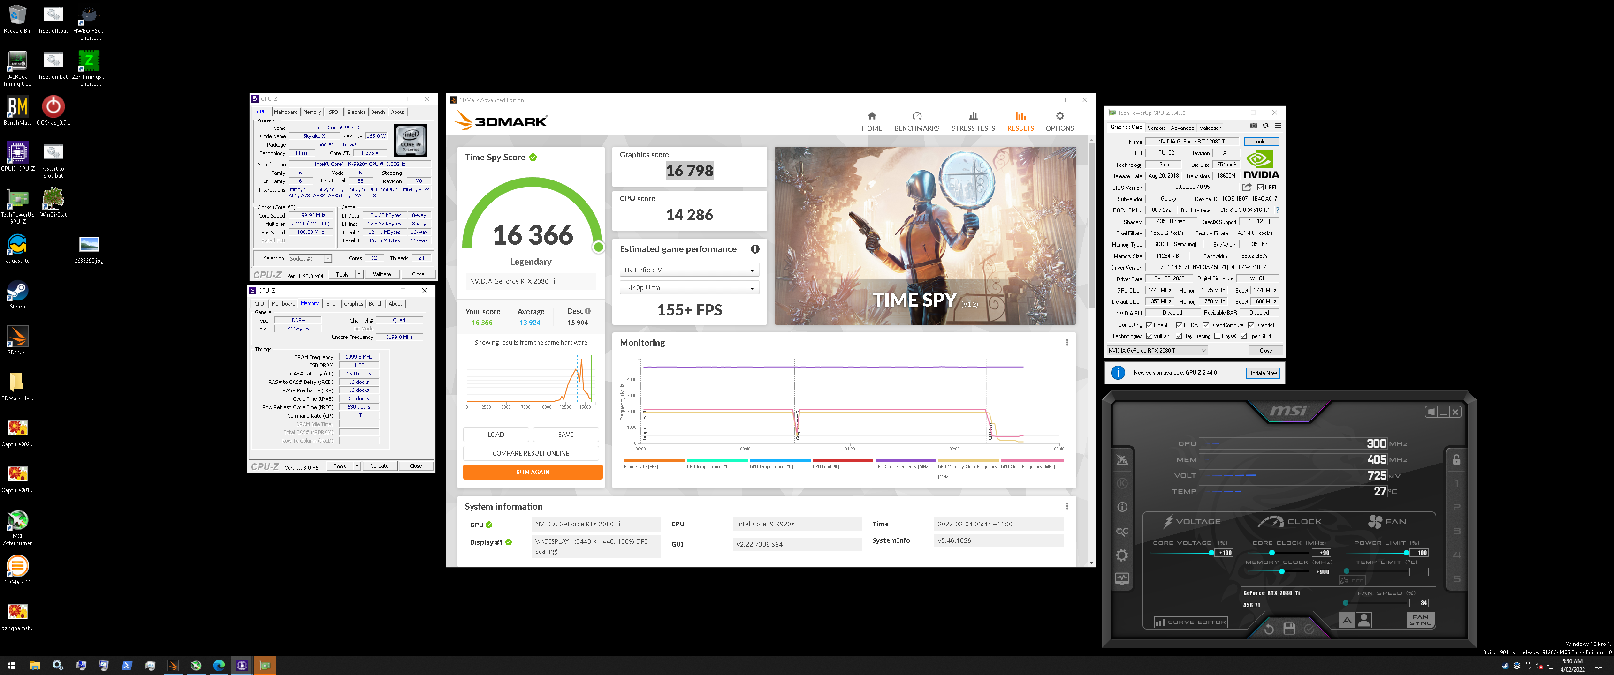
Task: Toggle Ray Tracing checkbox in GPU-Z
Action: tap(1179, 336)
